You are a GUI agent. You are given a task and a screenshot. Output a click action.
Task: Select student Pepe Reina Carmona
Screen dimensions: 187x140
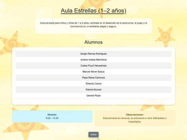pos(93,78)
